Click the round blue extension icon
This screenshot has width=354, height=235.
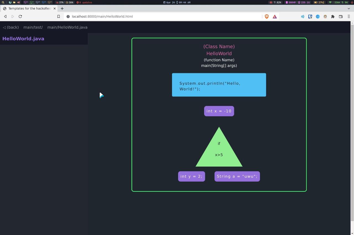(318, 17)
